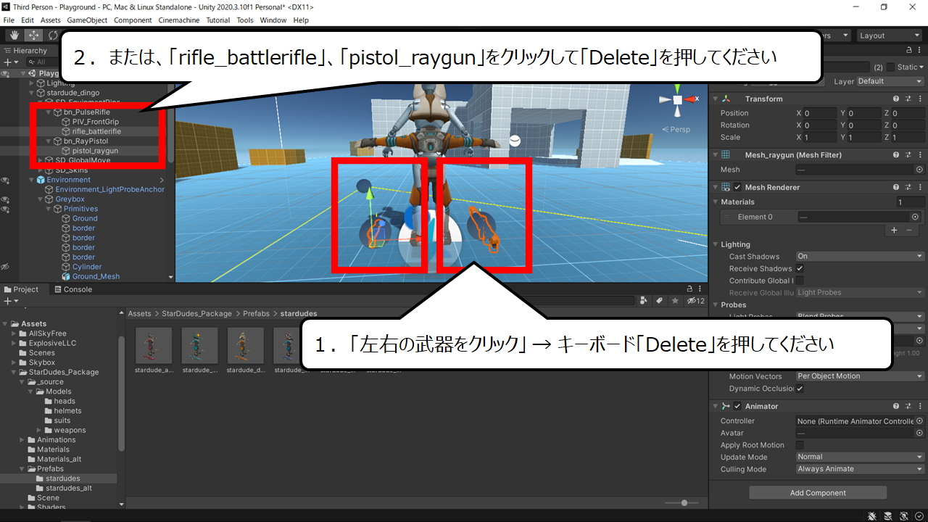The image size is (928, 522).
Task: Click Element 0 material object picker
Action: tap(916, 217)
